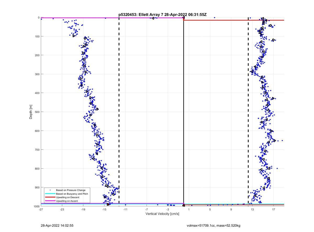314x232 pixels.
Task: Click x-axis tick label -23
Action: (62, 209)
